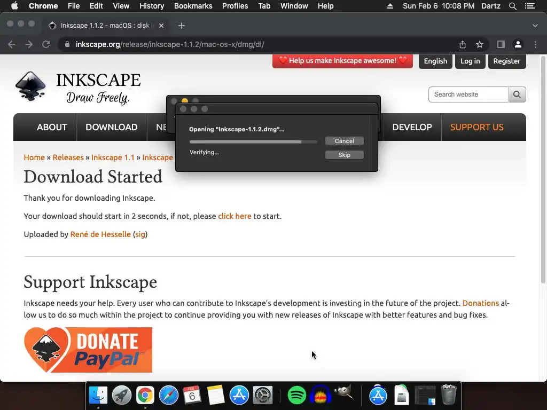The width and height of the screenshot is (547, 410).
Task: Click Help us make Inkscape awesome banner
Action: pyautogui.click(x=342, y=61)
